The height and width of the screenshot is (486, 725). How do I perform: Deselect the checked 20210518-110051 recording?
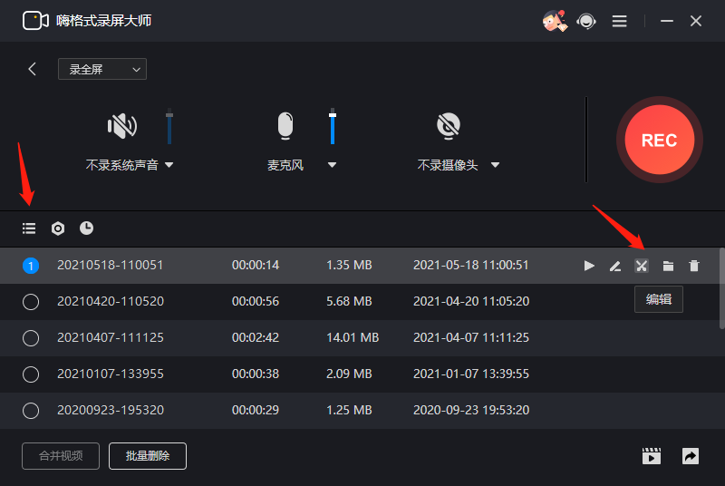(31, 266)
